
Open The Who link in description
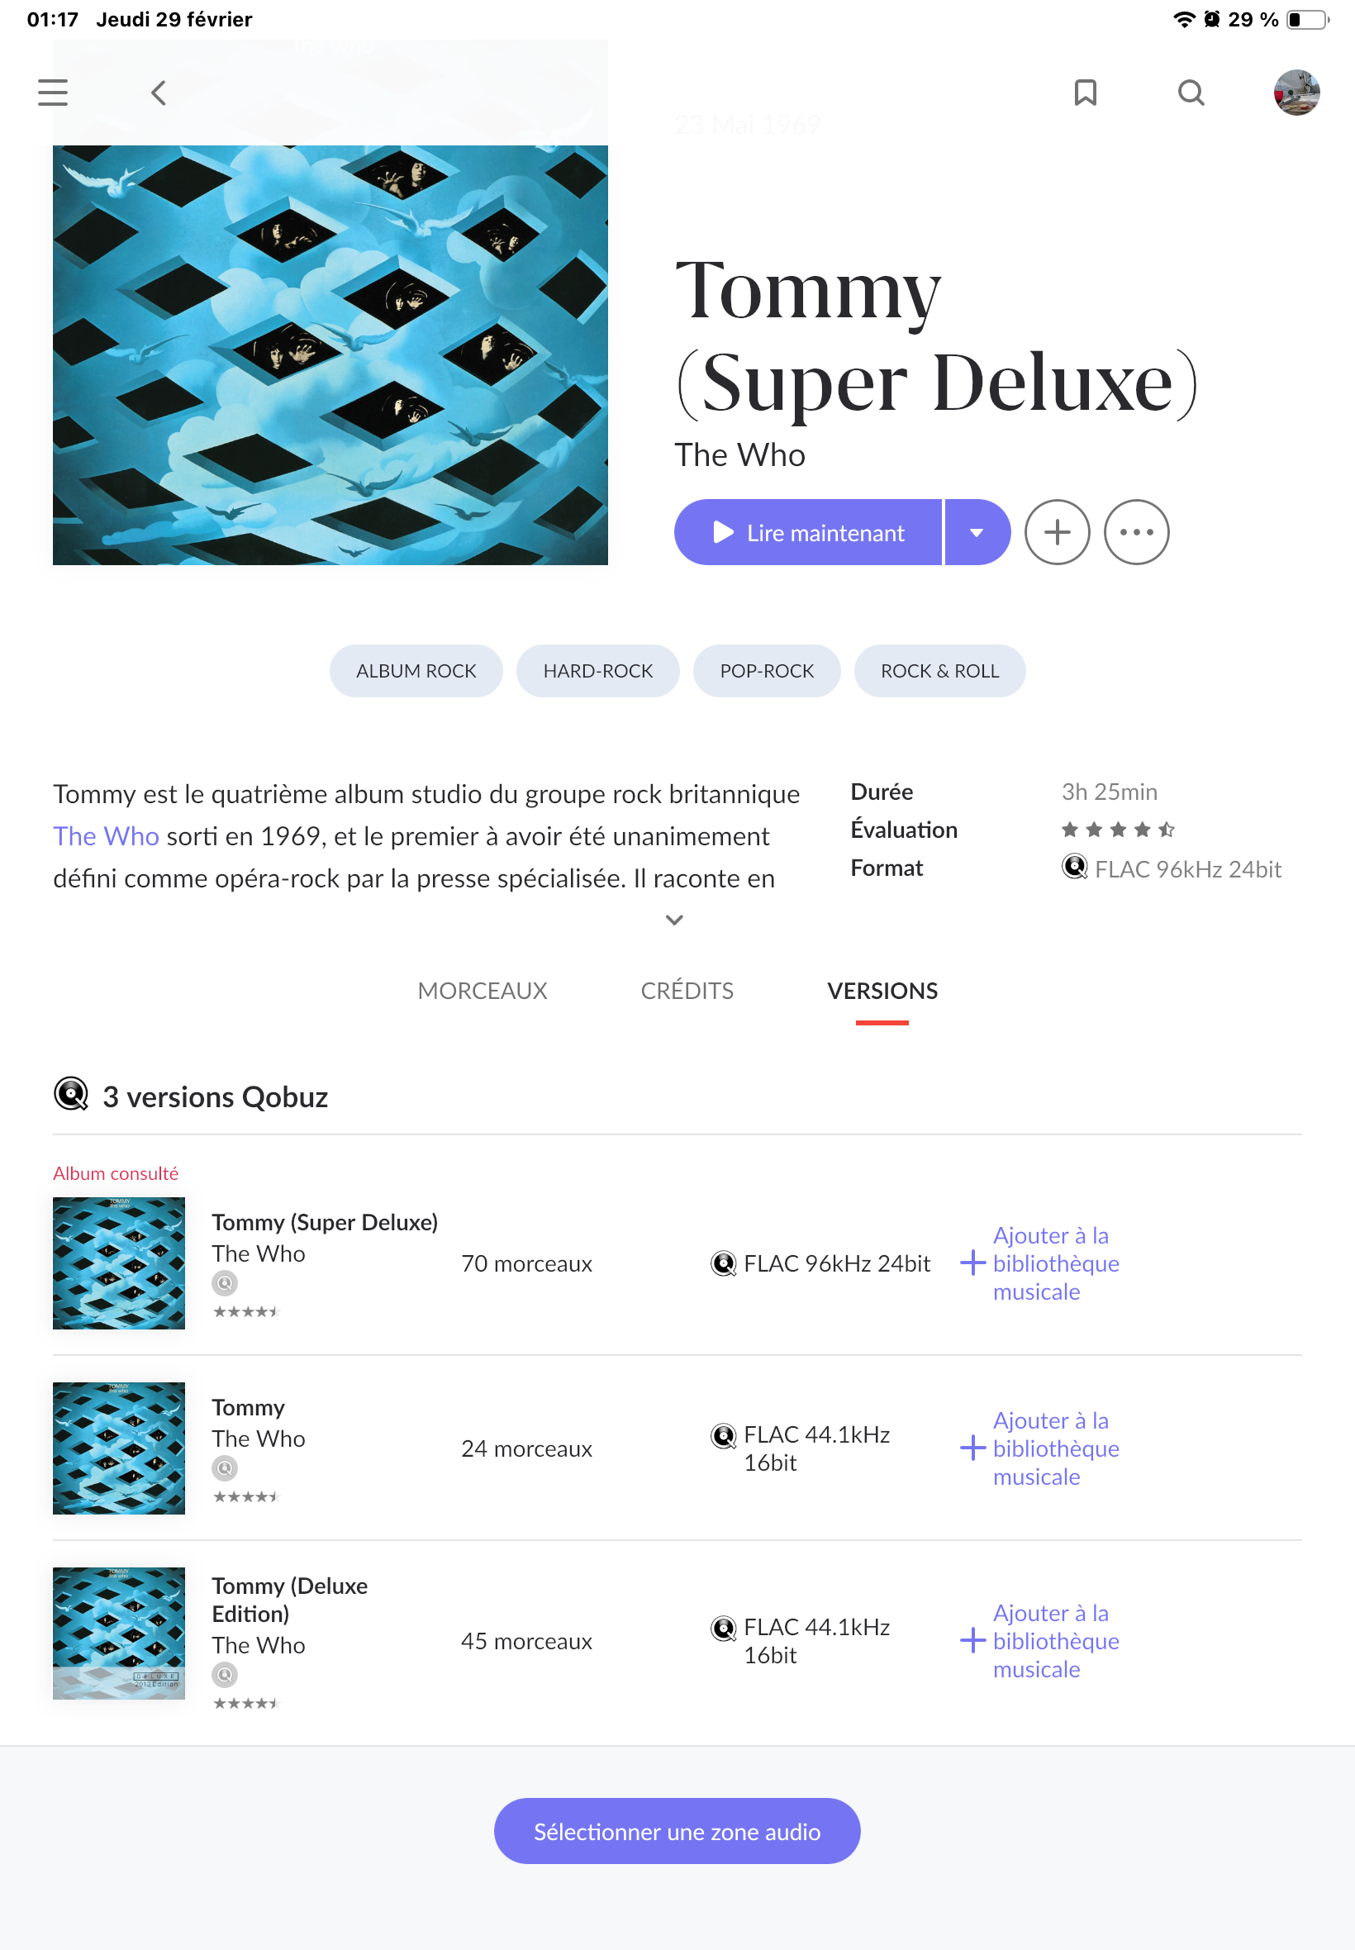106,836
